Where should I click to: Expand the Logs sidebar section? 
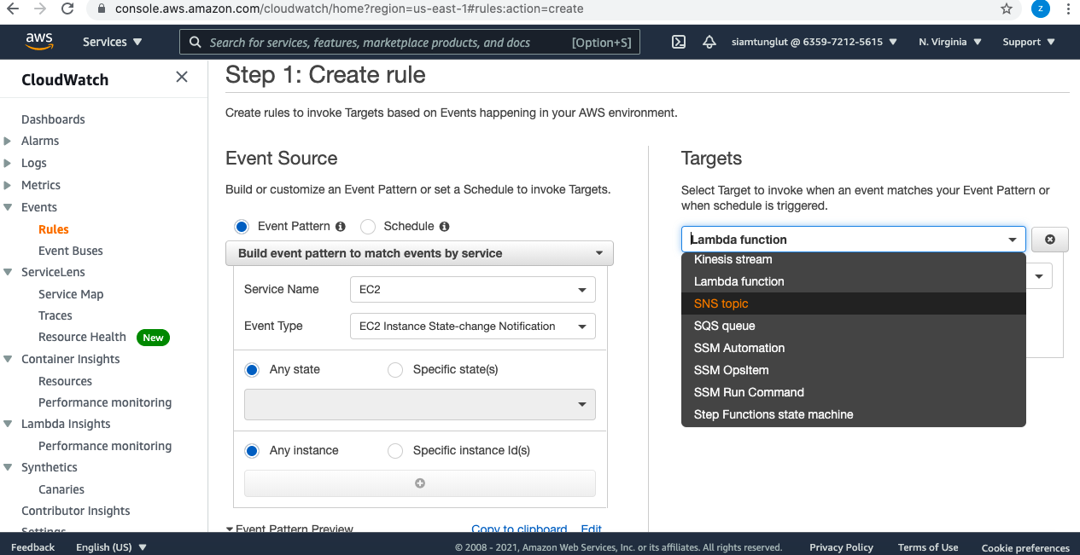coord(8,164)
